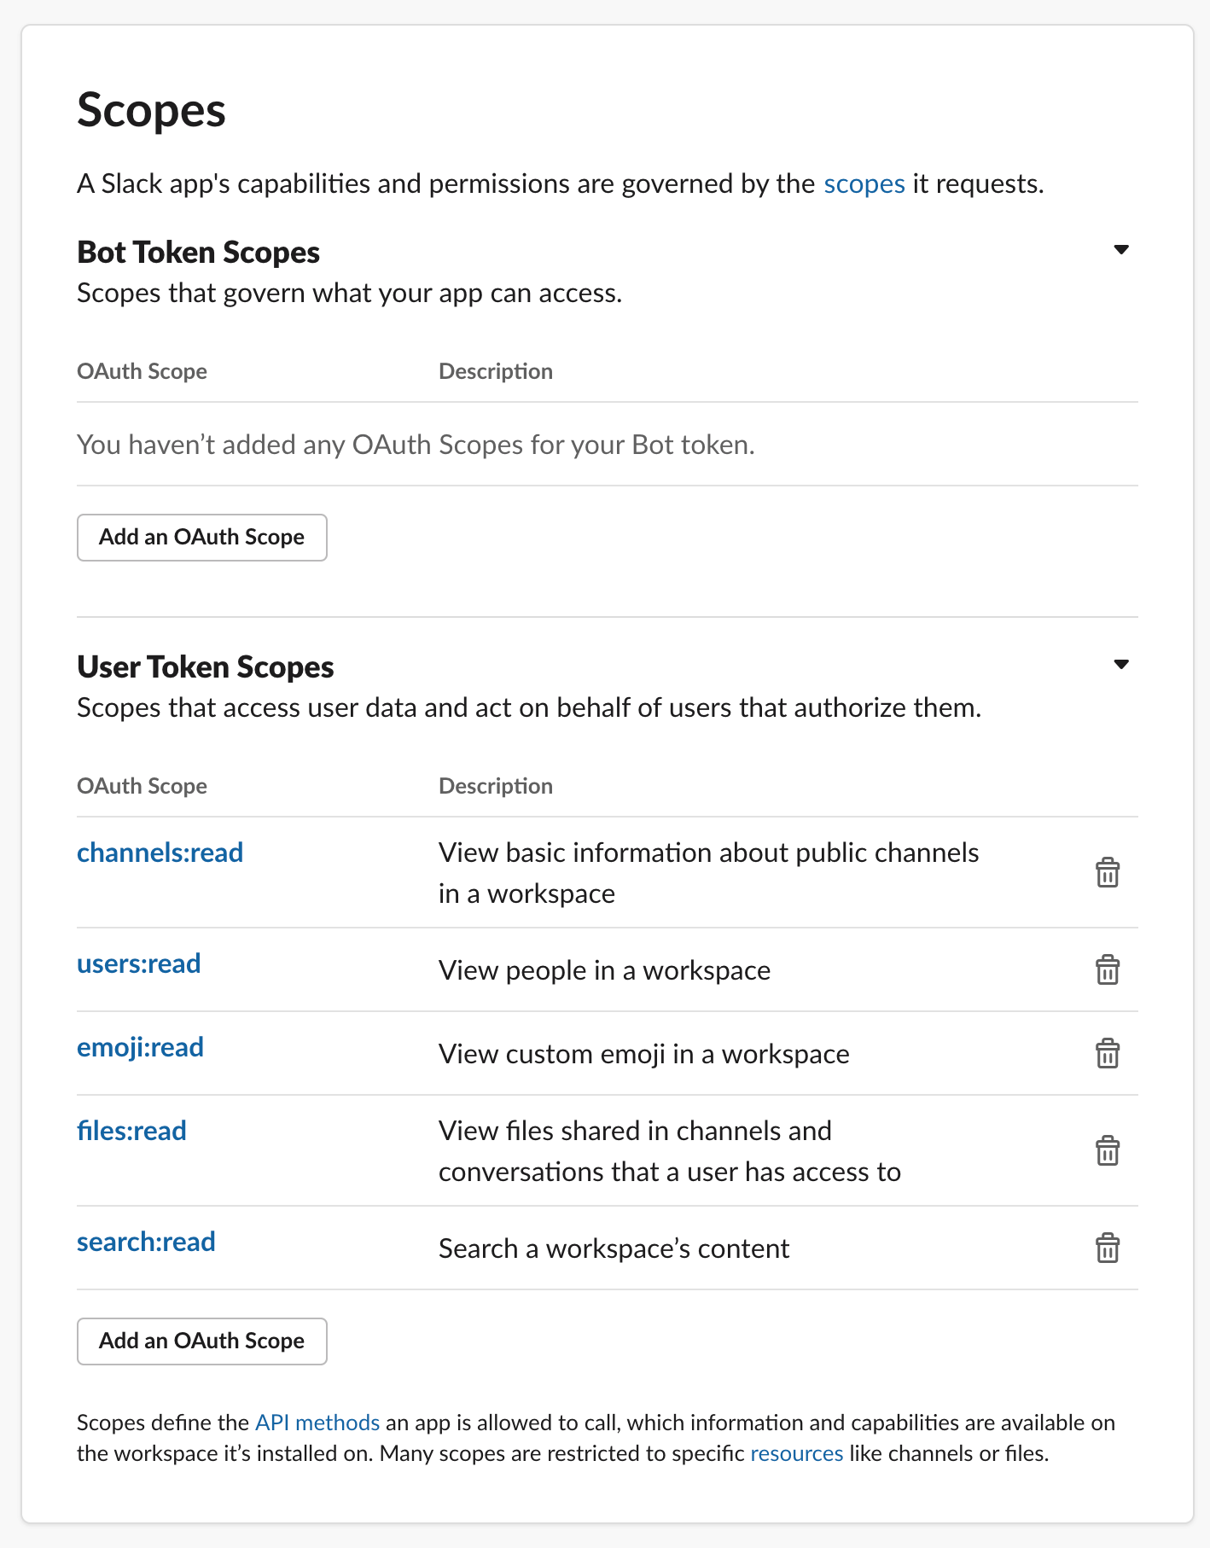Follow the resources link
Screen dimensions: 1210x1548
pyautogui.click(x=796, y=1453)
